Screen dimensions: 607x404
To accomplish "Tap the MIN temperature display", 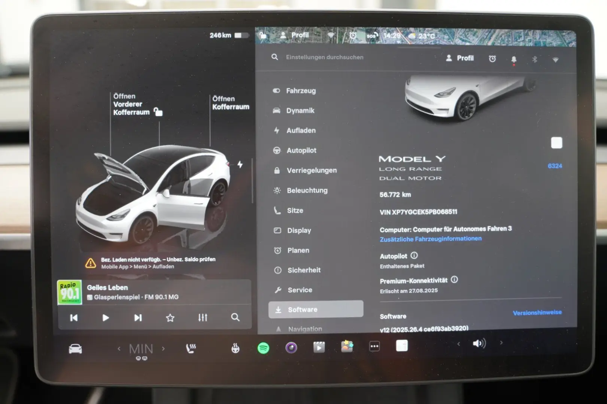I will [141, 349].
